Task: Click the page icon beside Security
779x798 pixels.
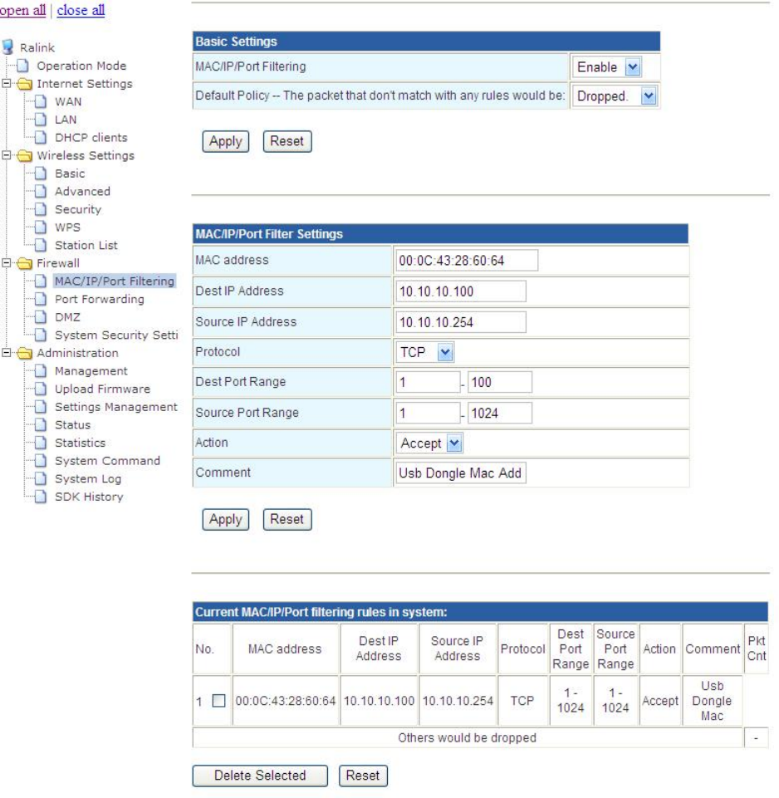Action: click(41, 209)
